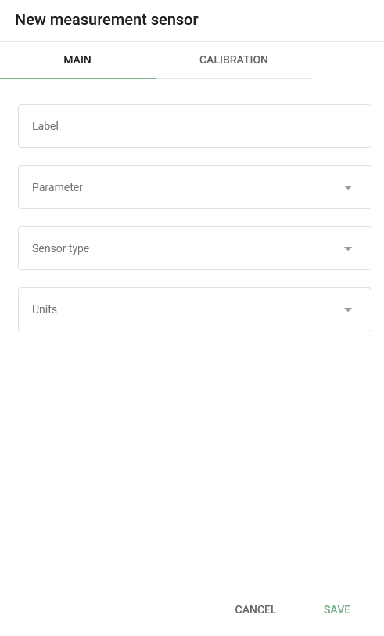Image resolution: width=384 pixels, height=636 pixels.
Task: Focus the Label text field
Action: click(195, 126)
